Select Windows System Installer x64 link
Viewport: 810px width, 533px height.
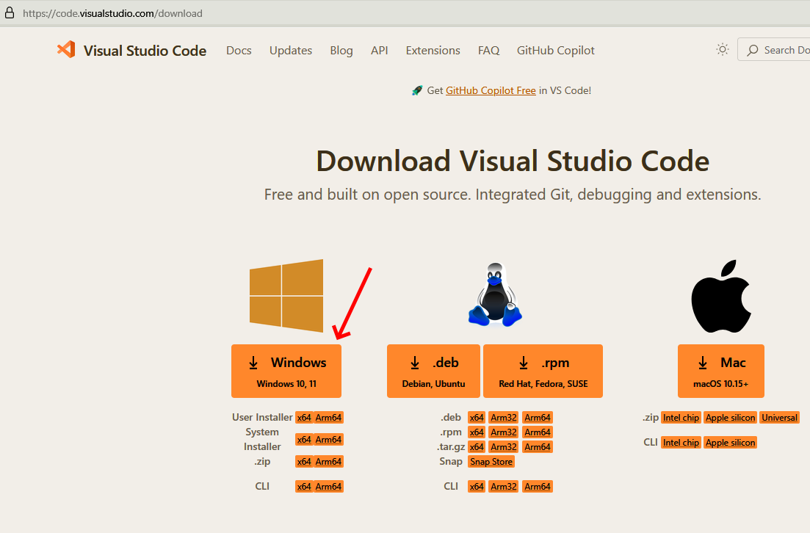304,440
